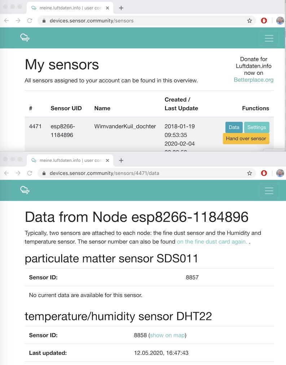286x365 pixels.
Task: Close the meine.luftdaten.info tab in the bottom window
Action: click(x=107, y=160)
